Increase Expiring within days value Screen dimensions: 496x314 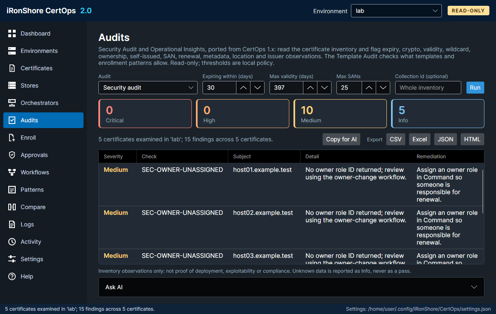[244, 88]
